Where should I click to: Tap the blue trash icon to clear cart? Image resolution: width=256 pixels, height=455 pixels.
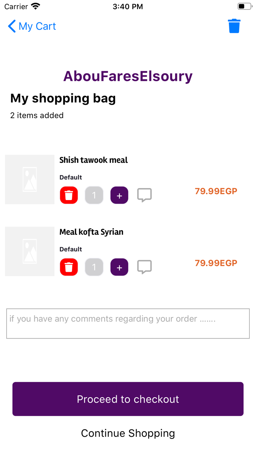pos(234,26)
